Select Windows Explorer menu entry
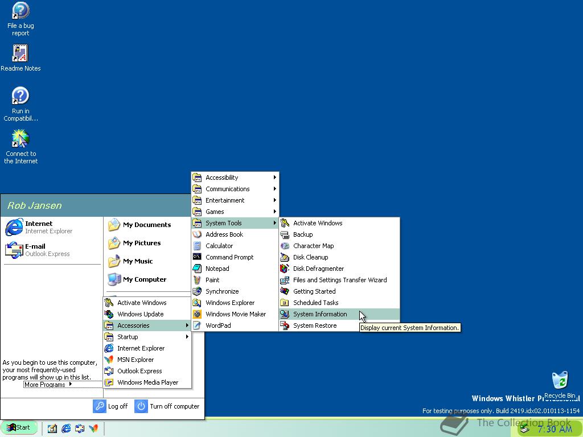 click(x=235, y=303)
